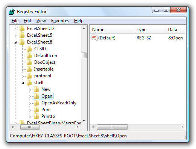The height and width of the screenshot is (149, 196).
Task: Click the status bar registry path
Action: pyautogui.click(x=68, y=136)
